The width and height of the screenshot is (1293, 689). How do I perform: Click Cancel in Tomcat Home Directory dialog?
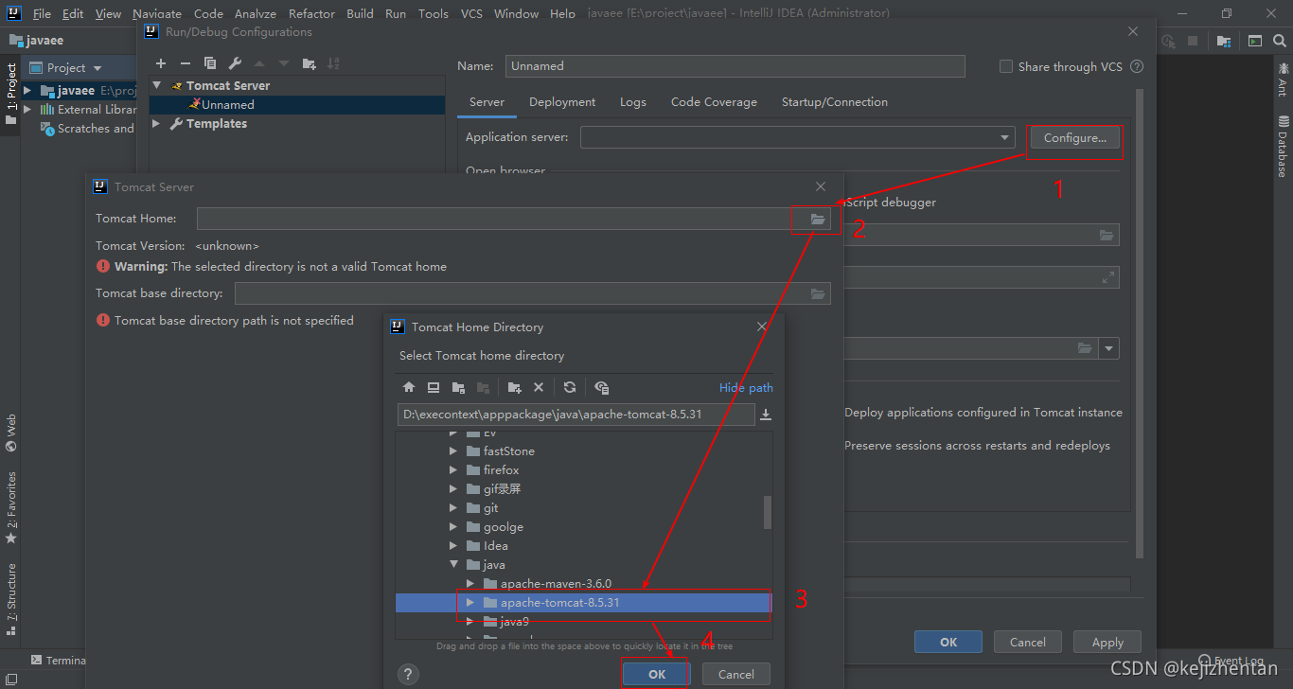[x=736, y=674]
